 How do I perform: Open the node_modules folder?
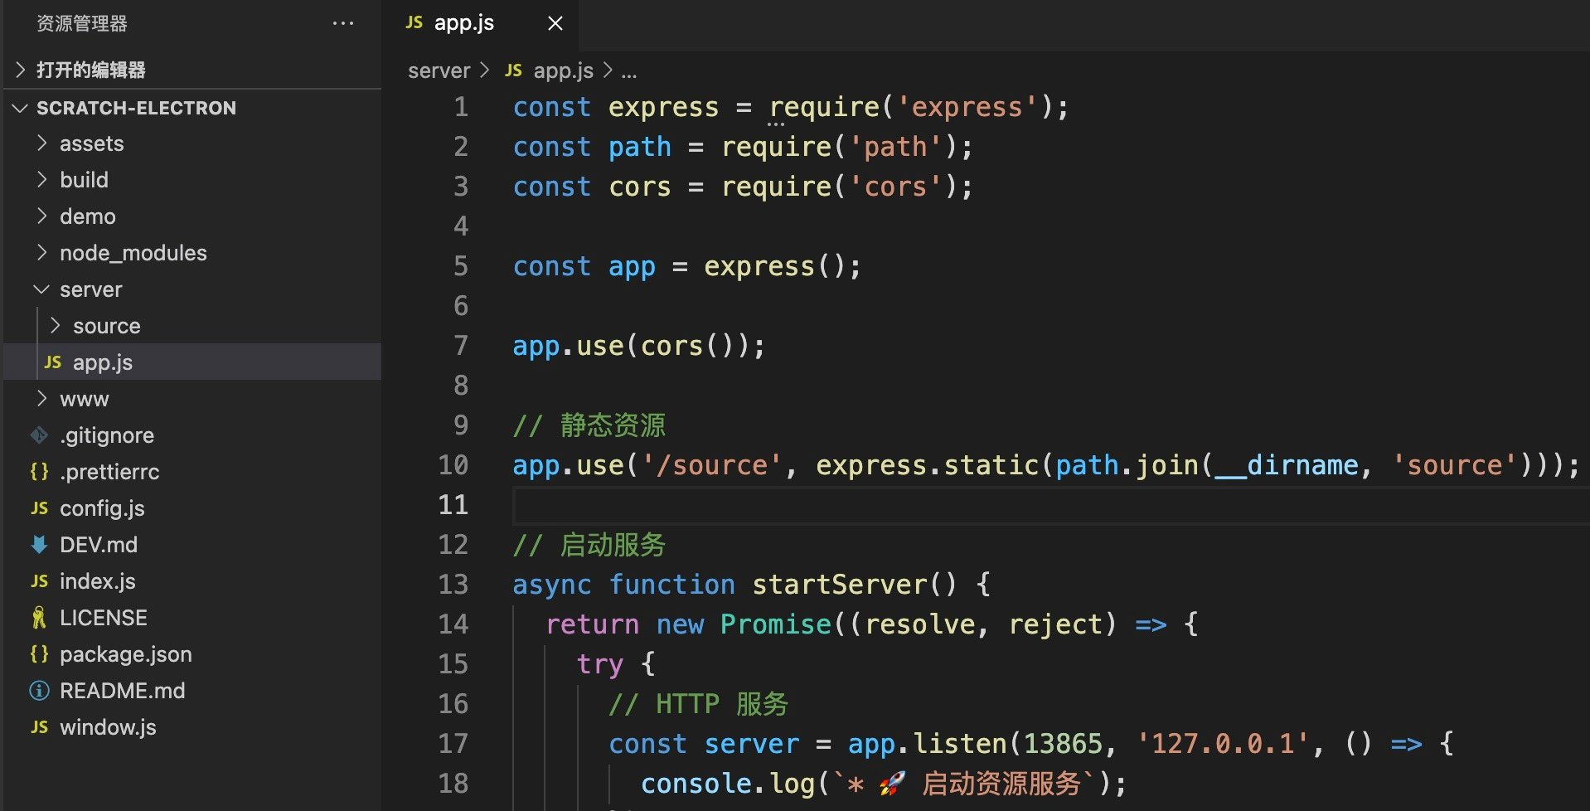pyautogui.click(x=192, y=253)
